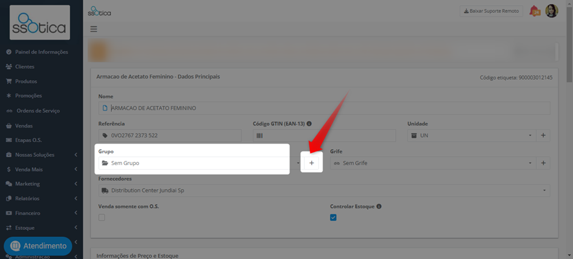Click the info icon next to Código GTIN

click(309, 124)
